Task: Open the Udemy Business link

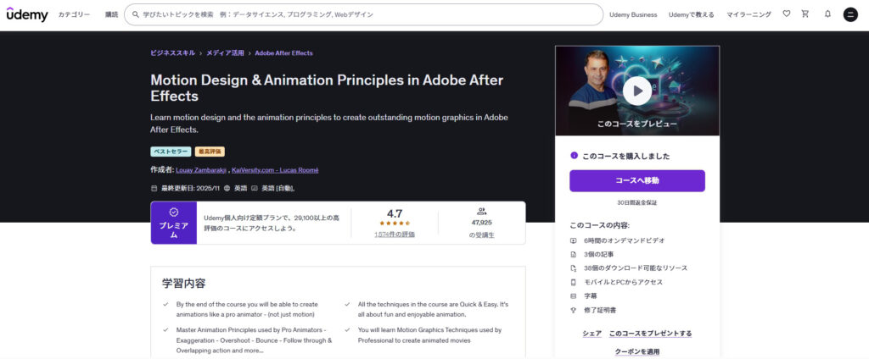Action: [633, 14]
